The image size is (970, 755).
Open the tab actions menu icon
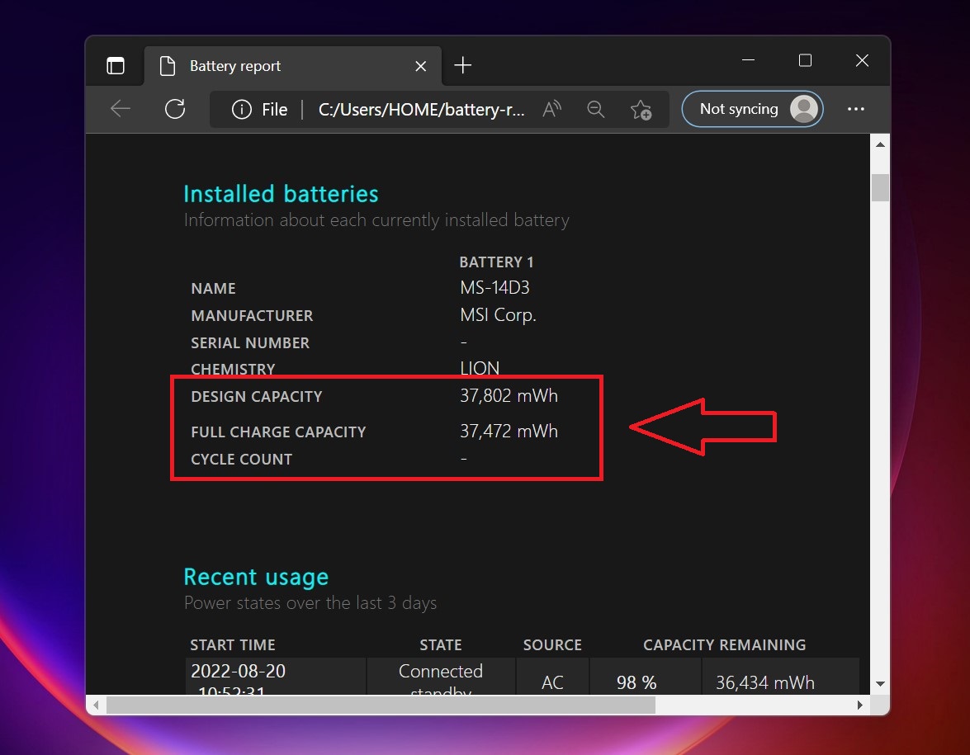pos(116,66)
